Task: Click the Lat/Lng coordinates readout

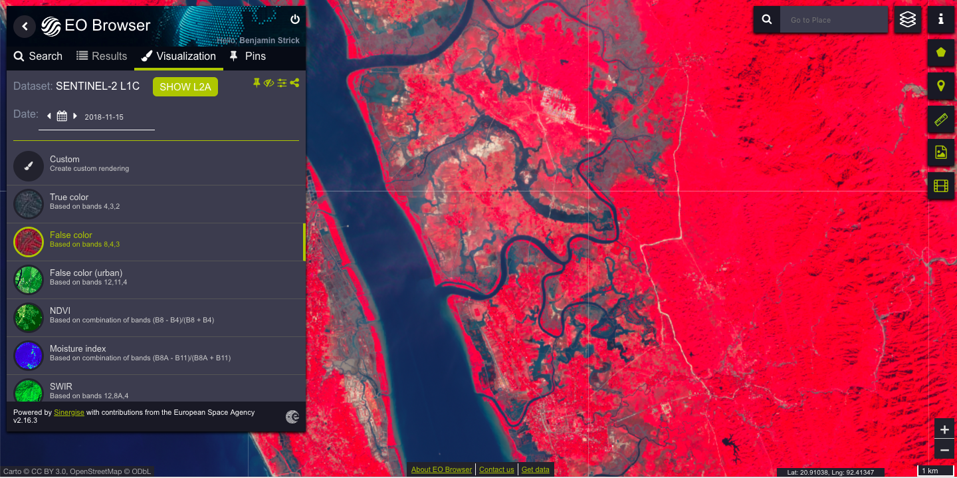Action: pyautogui.click(x=830, y=473)
